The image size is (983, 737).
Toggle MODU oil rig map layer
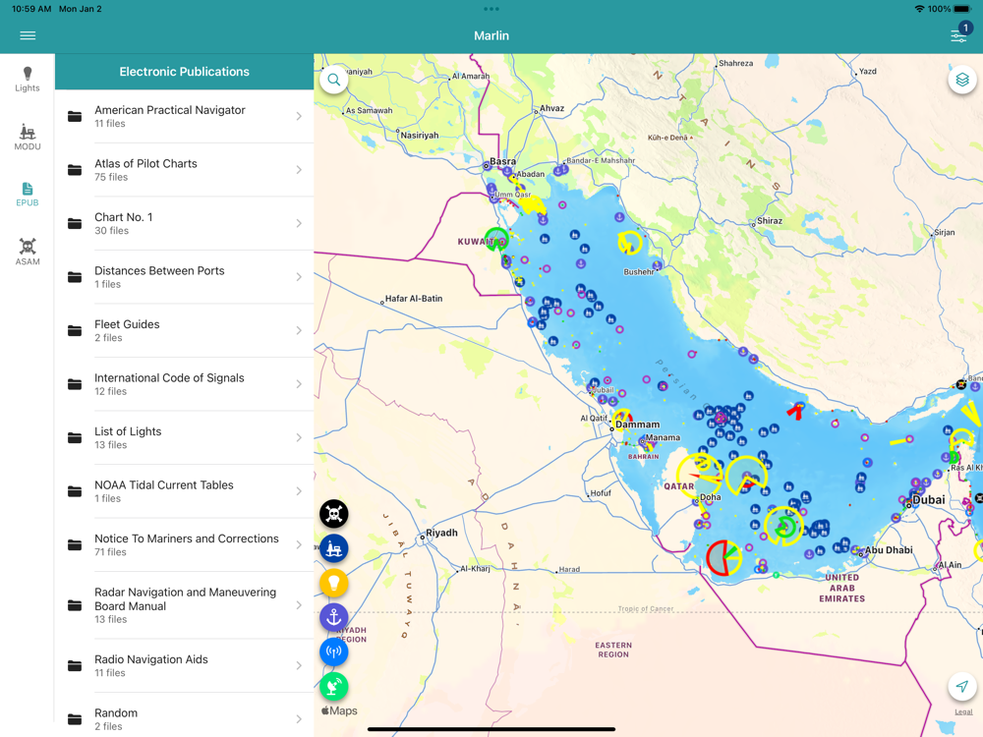pyautogui.click(x=334, y=548)
